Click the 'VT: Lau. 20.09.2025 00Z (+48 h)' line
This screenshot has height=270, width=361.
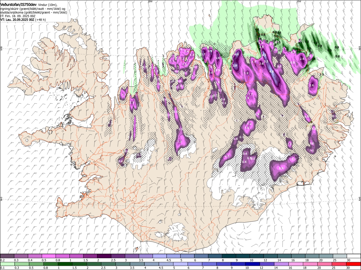(x=23, y=20)
